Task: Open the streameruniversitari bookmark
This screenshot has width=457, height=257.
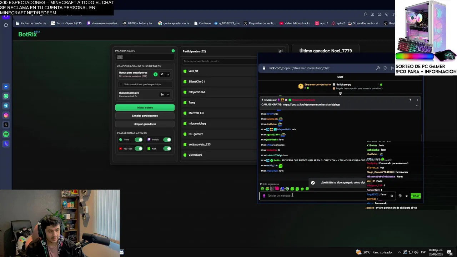Action: (x=103, y=23)
